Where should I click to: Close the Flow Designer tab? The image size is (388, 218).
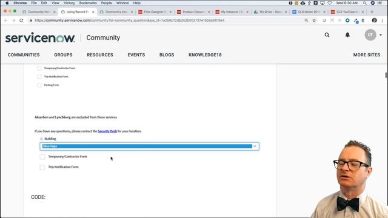coord(170,12)
